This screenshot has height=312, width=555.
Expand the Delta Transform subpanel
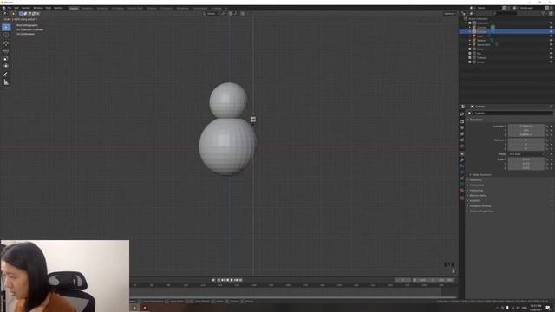480,175
